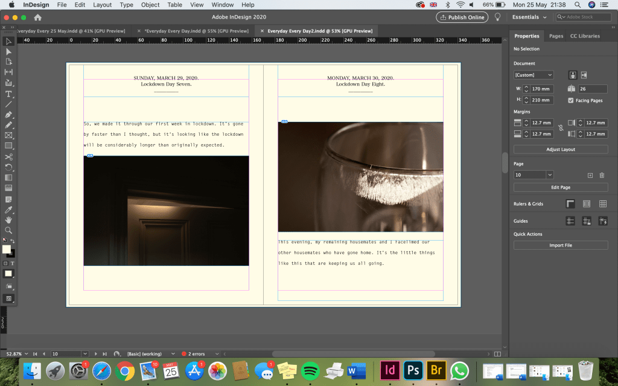Pick the Hand tool
618x386 pixels.
(8, 220)
